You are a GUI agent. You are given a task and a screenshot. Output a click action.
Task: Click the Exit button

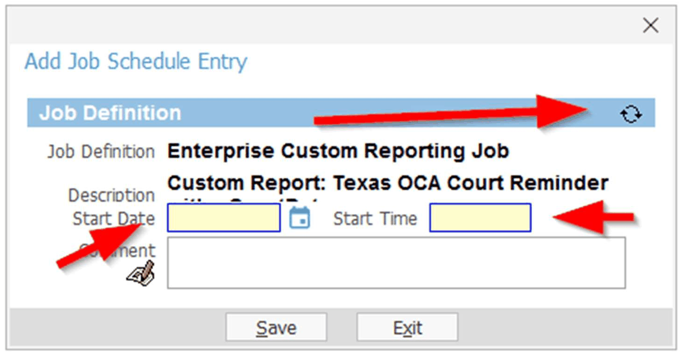point(407,327)
